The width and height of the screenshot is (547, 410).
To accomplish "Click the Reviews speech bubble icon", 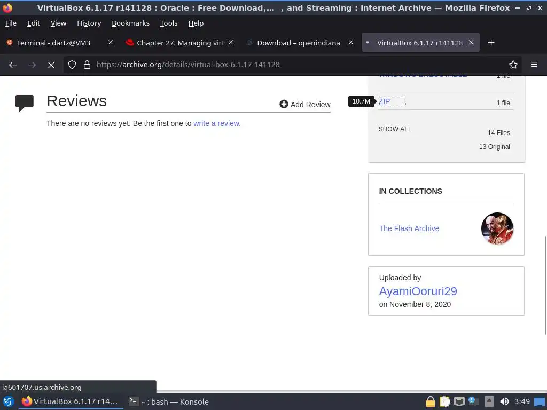I will coord(25,103).
